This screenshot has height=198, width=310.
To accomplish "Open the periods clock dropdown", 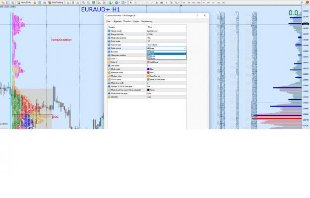I will 117,2.
